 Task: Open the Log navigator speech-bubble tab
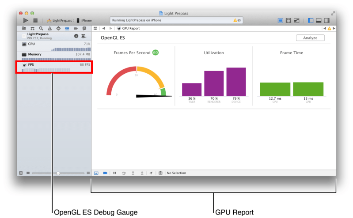(84, 28)
